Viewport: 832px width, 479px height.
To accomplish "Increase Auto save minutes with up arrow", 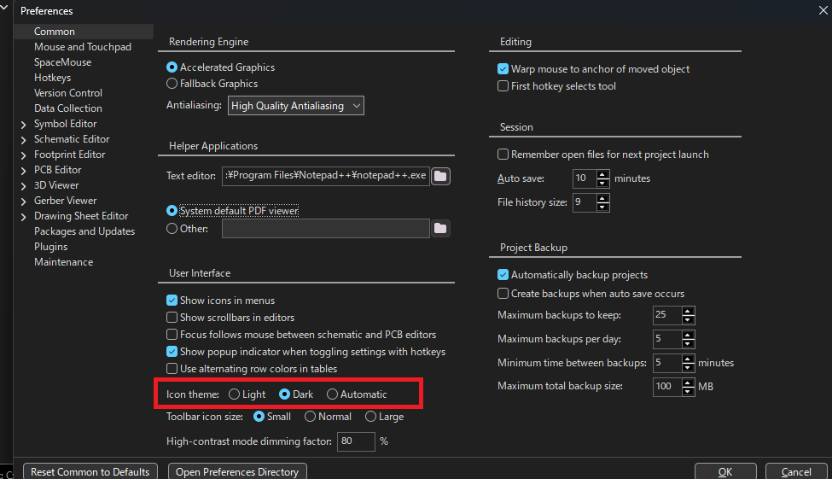I will point(602,174).
